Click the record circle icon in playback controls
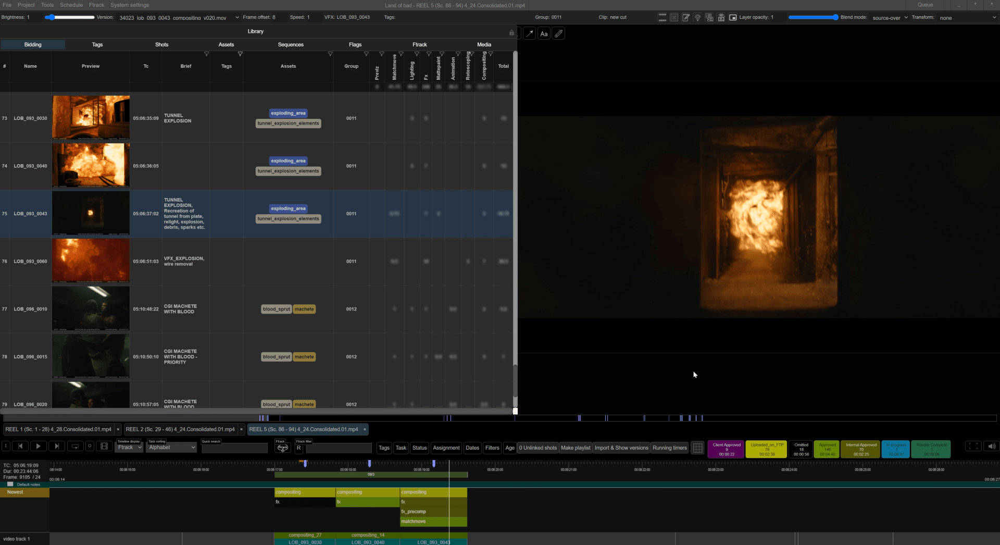1000x545 pixels. [90, 447]
